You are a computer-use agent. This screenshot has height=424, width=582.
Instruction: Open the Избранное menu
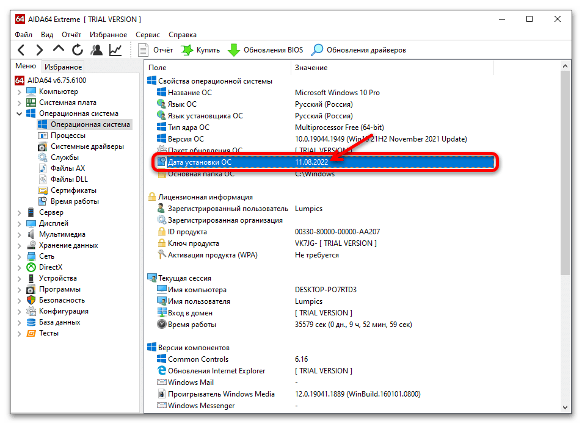point(108,34)
